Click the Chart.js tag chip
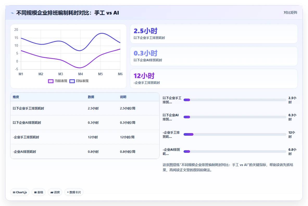Image resolution: width=308 pixels, height=206 pixels. (x=20, y=192)
